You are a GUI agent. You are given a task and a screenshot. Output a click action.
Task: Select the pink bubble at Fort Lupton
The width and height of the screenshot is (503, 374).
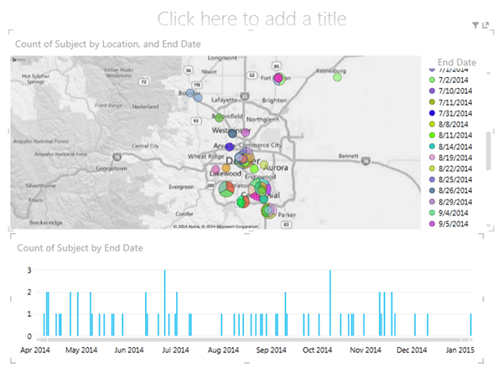(x=278, y=77)
